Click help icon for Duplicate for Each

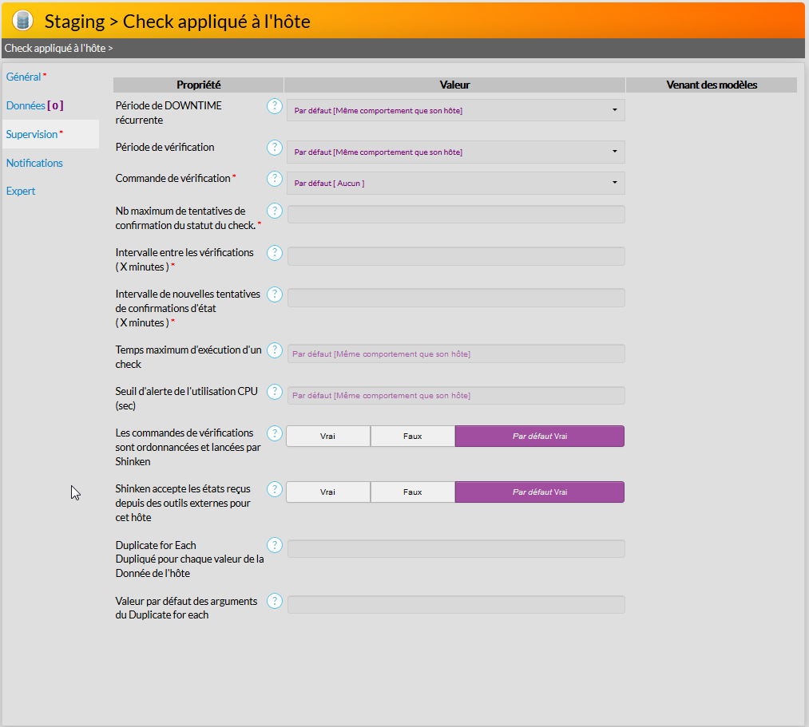click(x=275, y=545)
